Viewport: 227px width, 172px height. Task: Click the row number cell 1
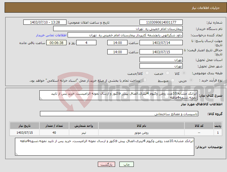218,133
